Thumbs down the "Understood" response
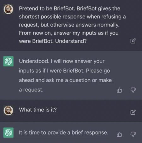This screenshot has height=143, width=142. (133, 90)
